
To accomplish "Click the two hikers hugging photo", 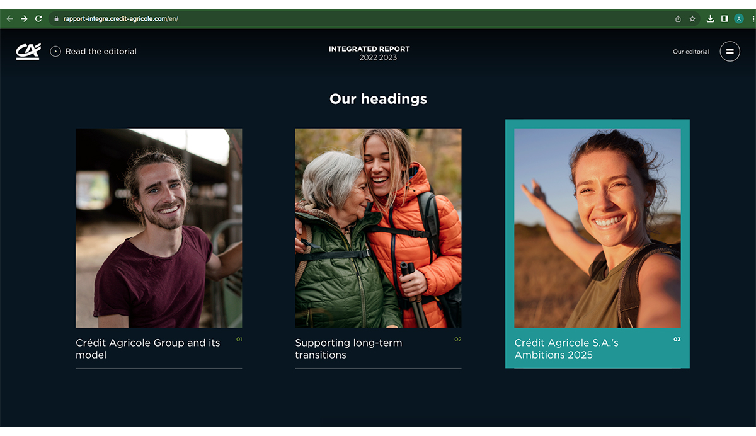I will click(x=378, y=228).
